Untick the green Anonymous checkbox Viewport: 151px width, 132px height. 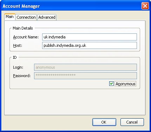[x=111, y=84]
